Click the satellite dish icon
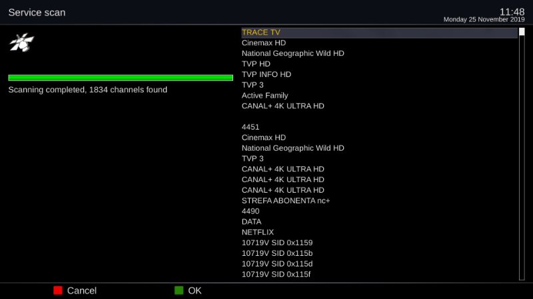The width and height of the screenshot is (533, 299). (21, 43)
